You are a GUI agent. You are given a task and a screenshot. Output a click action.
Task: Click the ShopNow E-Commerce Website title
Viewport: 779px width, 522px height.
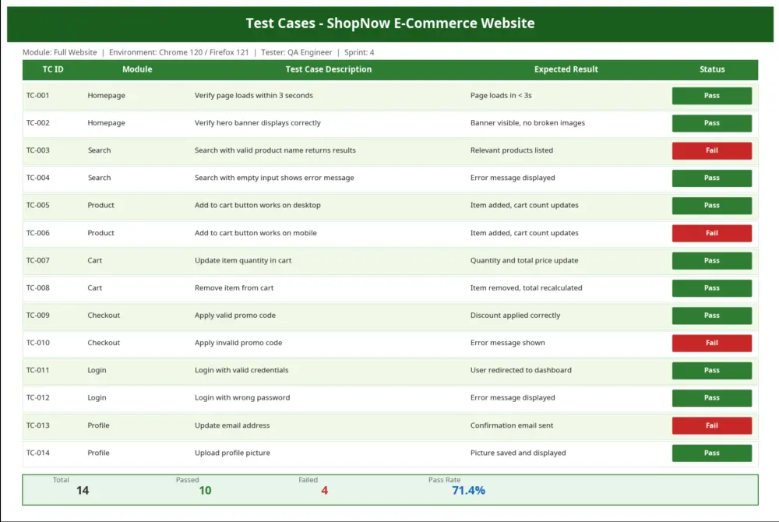(390, 23)
